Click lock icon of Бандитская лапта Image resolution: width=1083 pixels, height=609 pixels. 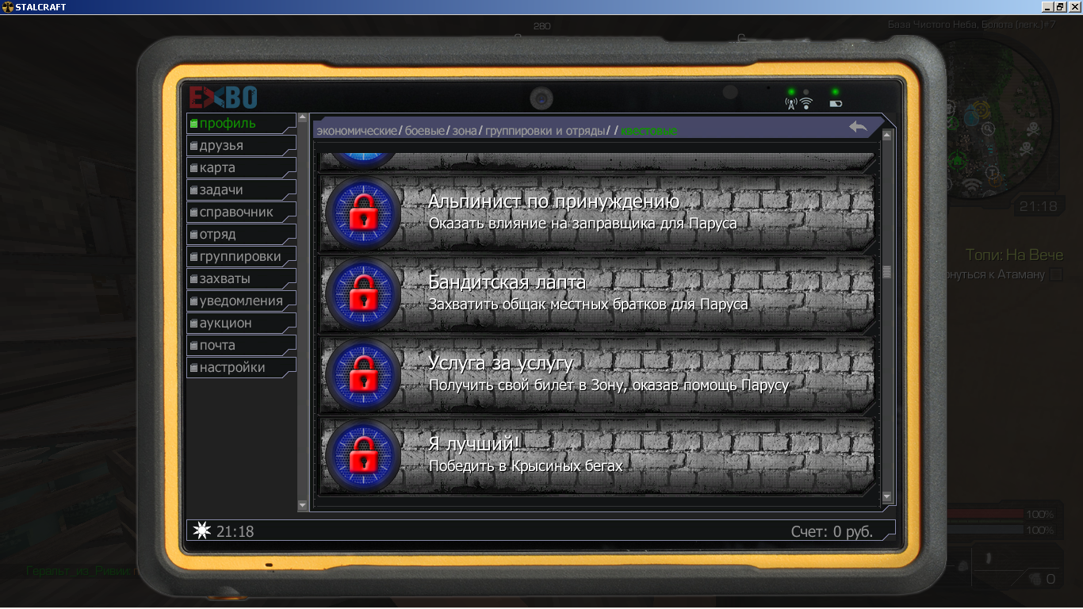pos(363,294)
